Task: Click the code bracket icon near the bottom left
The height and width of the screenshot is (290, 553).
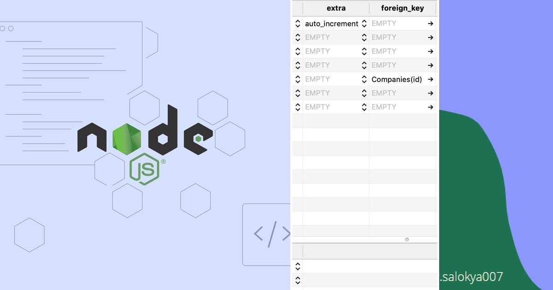Action: pos(270,234)
